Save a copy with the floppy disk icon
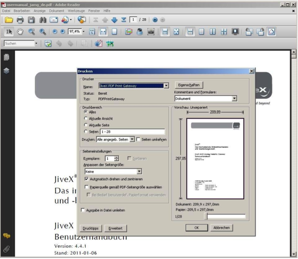 [x=32, y=20]
